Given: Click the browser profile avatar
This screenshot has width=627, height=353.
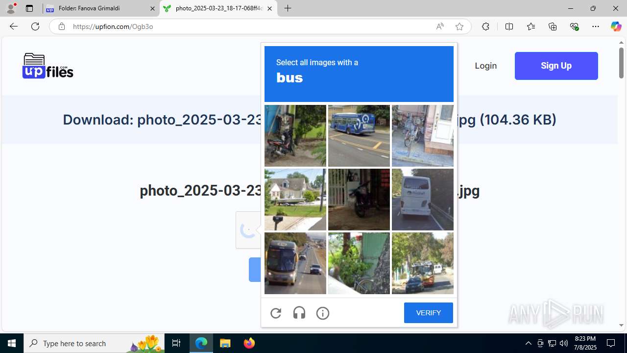Looking at the screenshot, I should pos(11,8).
